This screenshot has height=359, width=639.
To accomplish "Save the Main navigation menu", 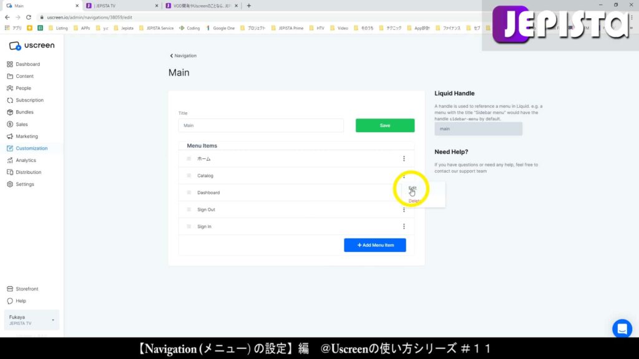I will pos(384,125).
